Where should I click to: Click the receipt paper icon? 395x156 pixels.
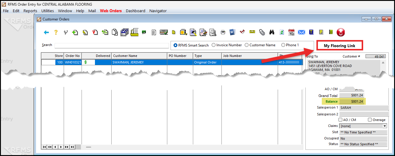[154, 32]
